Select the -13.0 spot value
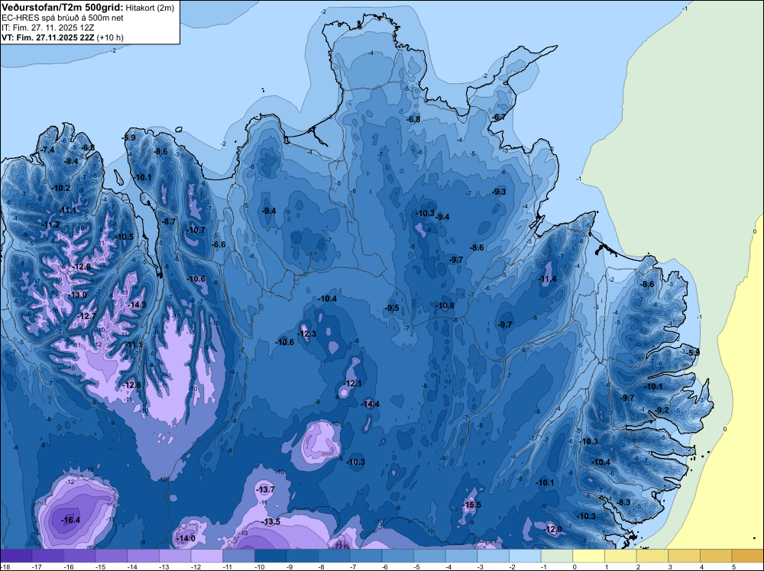The width and height of the screenshot is (764, 571). click(77, 295)
